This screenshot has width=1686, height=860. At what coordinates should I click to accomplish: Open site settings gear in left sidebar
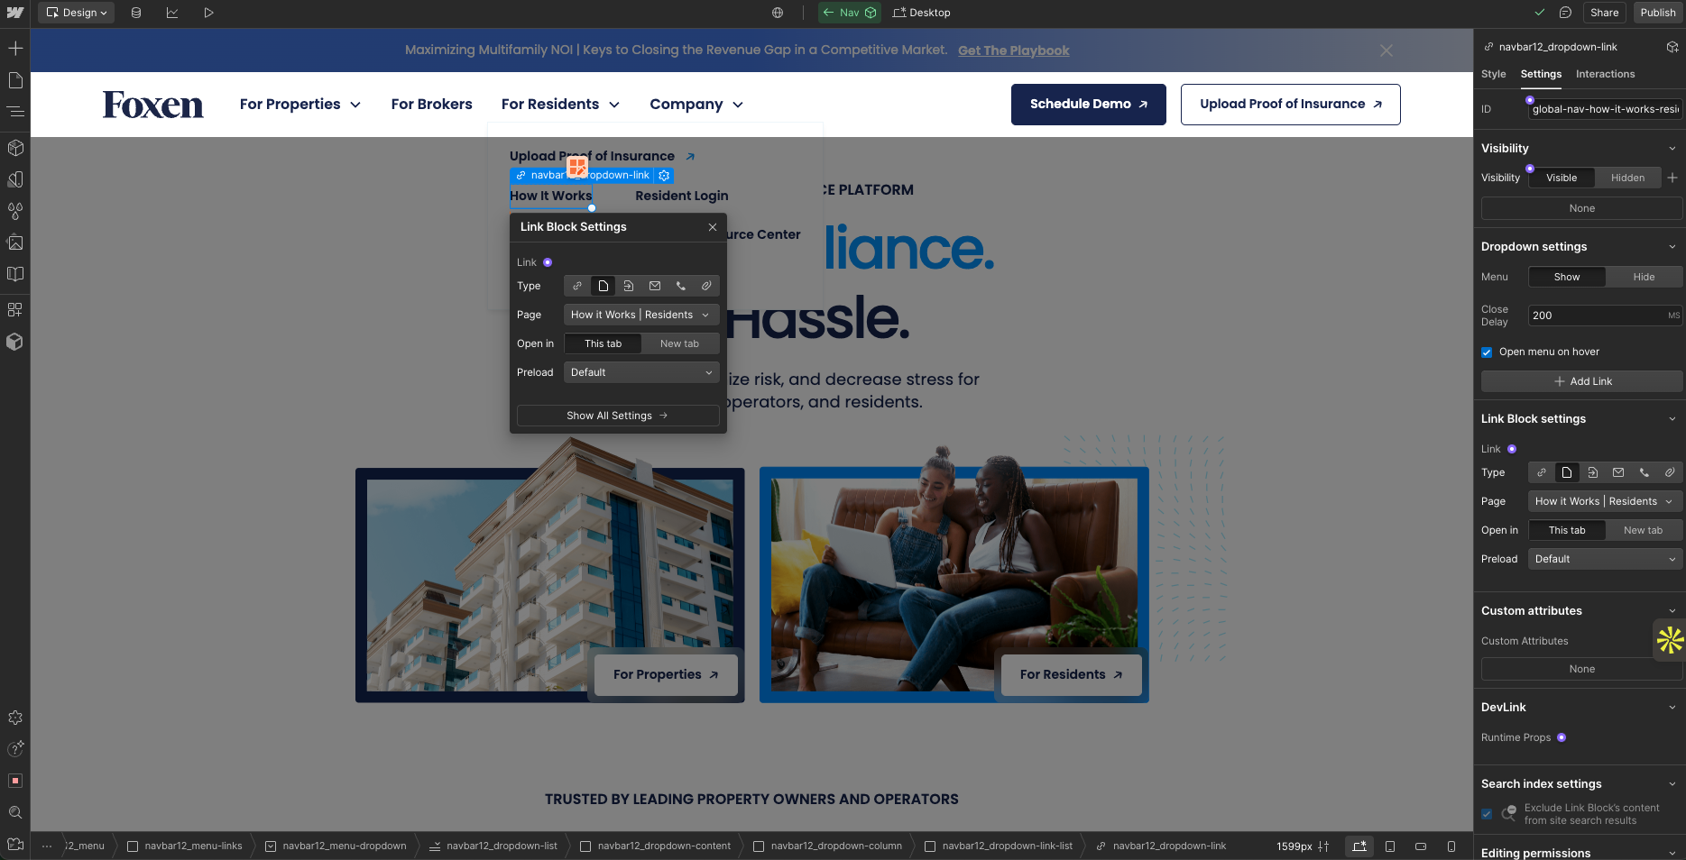coord(15,718)
